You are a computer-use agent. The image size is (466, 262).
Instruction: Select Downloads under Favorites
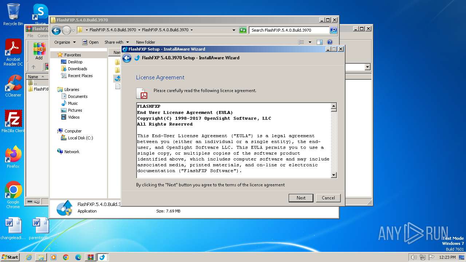[x=78, y=69]
